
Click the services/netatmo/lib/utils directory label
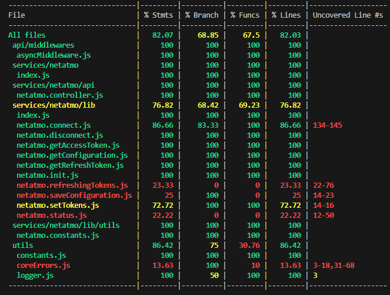click(x=65, y=226)
